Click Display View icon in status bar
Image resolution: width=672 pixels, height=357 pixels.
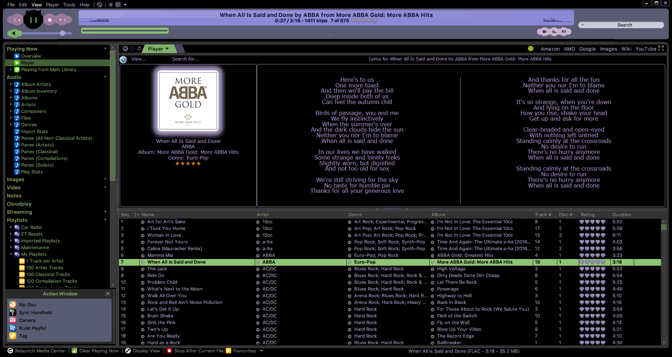click(x=128, y=351)
